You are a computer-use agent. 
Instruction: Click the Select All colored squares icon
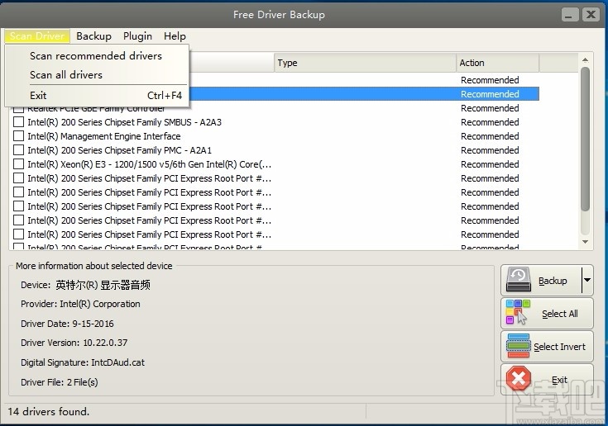pos(518,312)
